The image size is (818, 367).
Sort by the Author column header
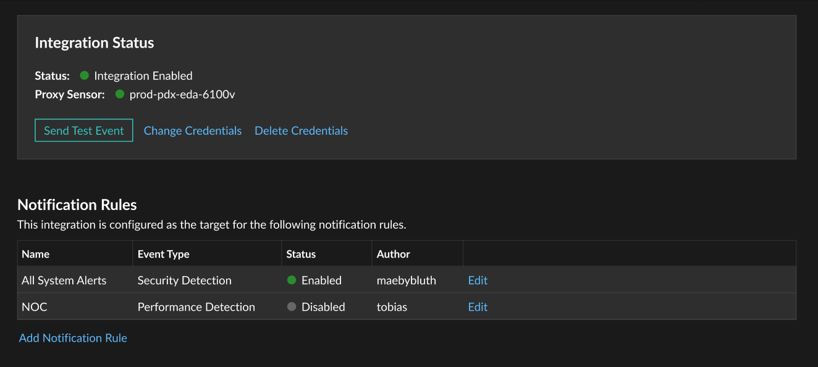[394, 254]
